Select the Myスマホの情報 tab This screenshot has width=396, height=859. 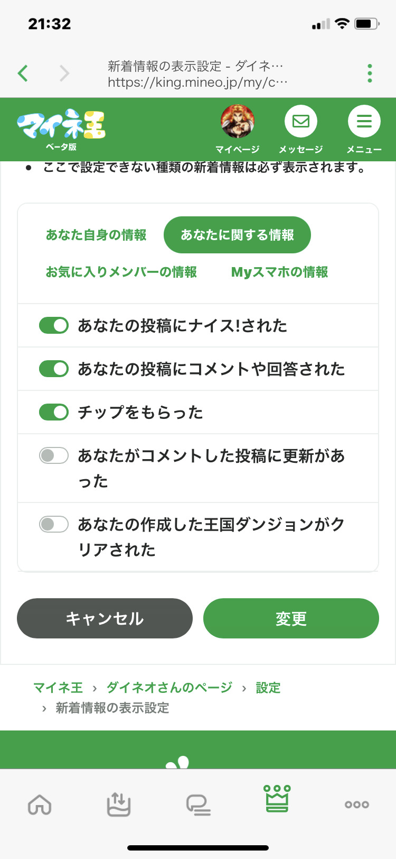point(279,272)
